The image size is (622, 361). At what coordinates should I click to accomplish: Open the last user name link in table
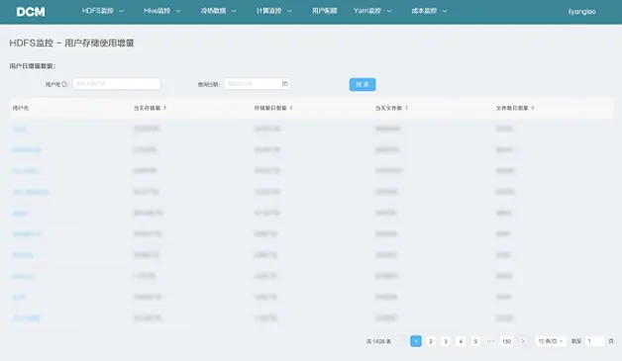click(x=26, y=317)
